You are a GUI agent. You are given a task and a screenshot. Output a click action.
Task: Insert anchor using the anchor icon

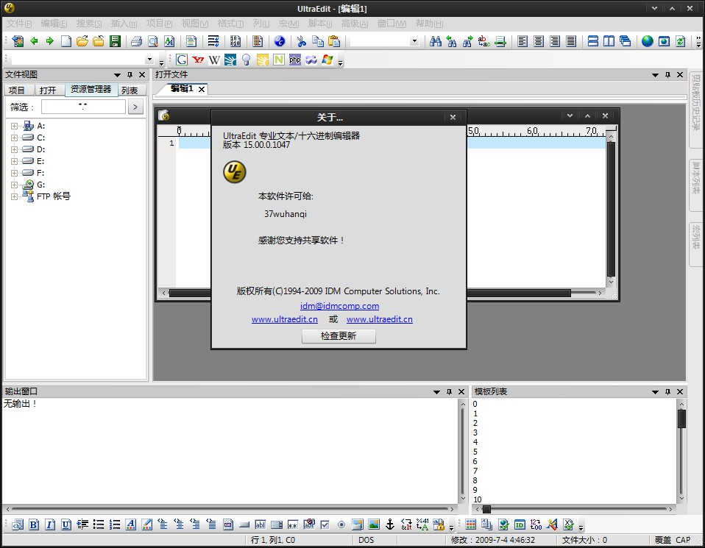point(390,524)
